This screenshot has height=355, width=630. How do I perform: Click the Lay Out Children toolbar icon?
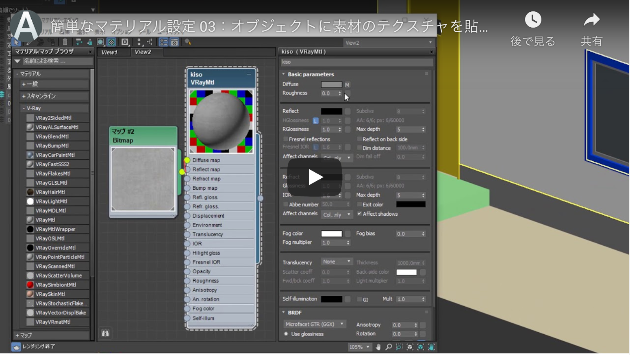pyautogui.click(x=150, y=42)
